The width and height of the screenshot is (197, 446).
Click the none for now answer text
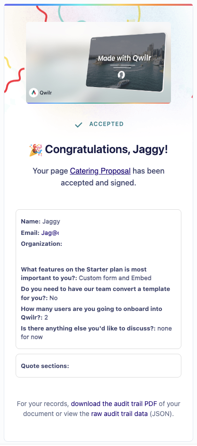point(97,332)
